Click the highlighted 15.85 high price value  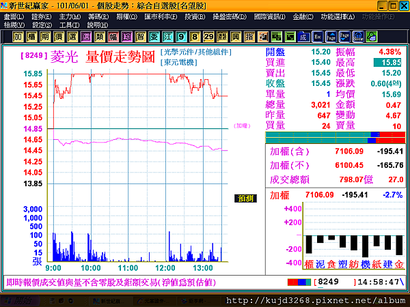point(387,62)
